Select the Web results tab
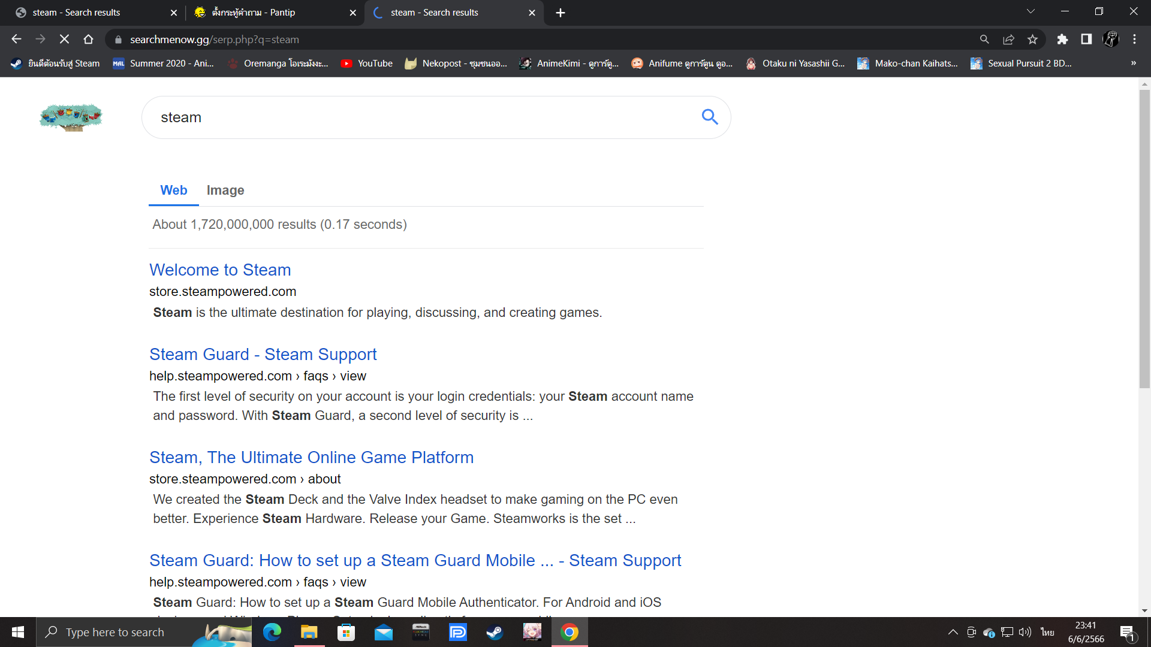This screenshot has width=1151, height=647. pos(174,190)
